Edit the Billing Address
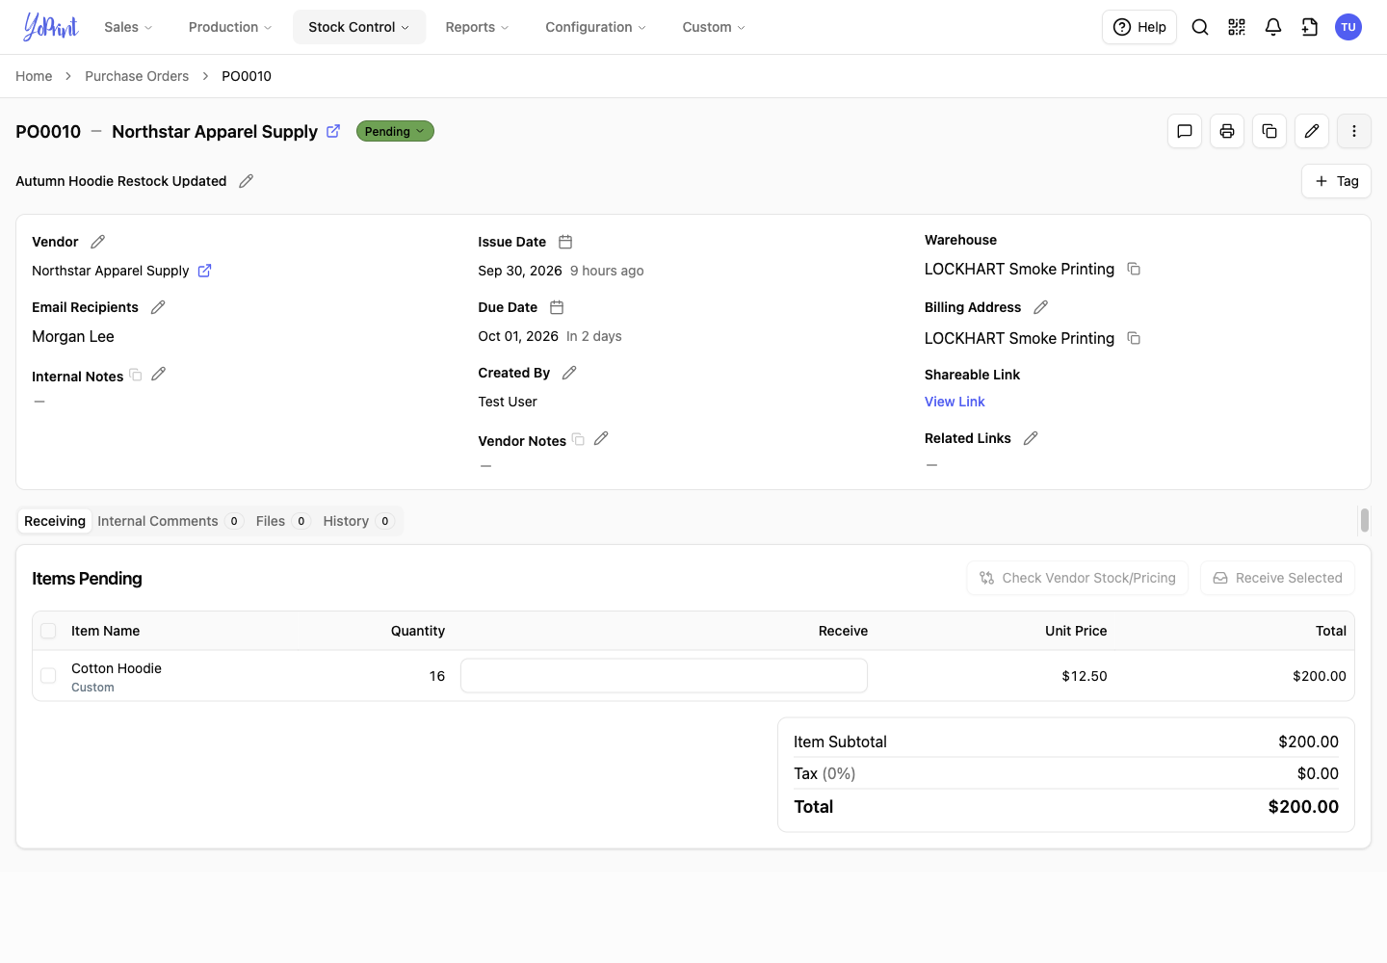This screenshot has width=1387, height=963. [1040, 307]
